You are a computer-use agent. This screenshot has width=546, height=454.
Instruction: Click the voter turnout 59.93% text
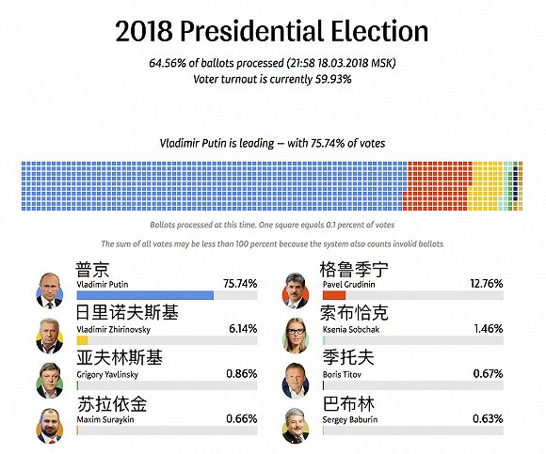coord(272,79)
